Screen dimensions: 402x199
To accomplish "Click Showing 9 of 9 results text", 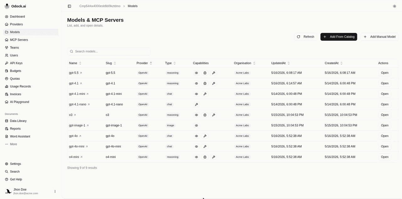I will click(82, 168).
